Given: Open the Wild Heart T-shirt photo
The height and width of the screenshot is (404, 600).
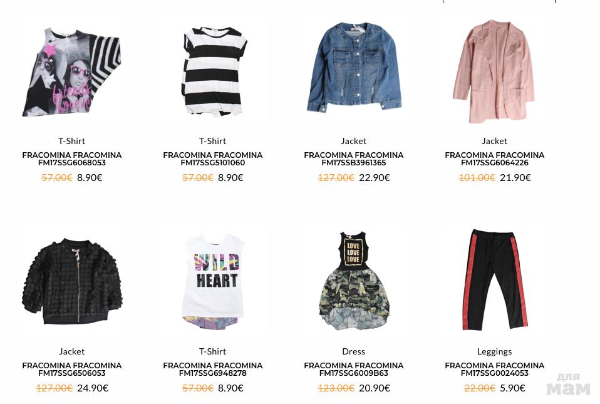Looking at the screenshot, I should 212,281.
